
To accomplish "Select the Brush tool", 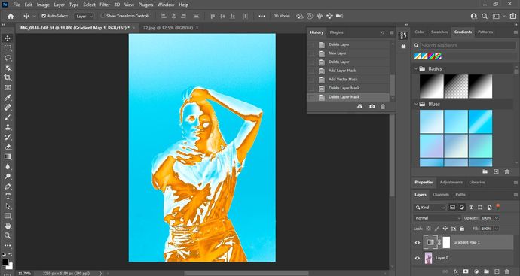I will (8, 117).
